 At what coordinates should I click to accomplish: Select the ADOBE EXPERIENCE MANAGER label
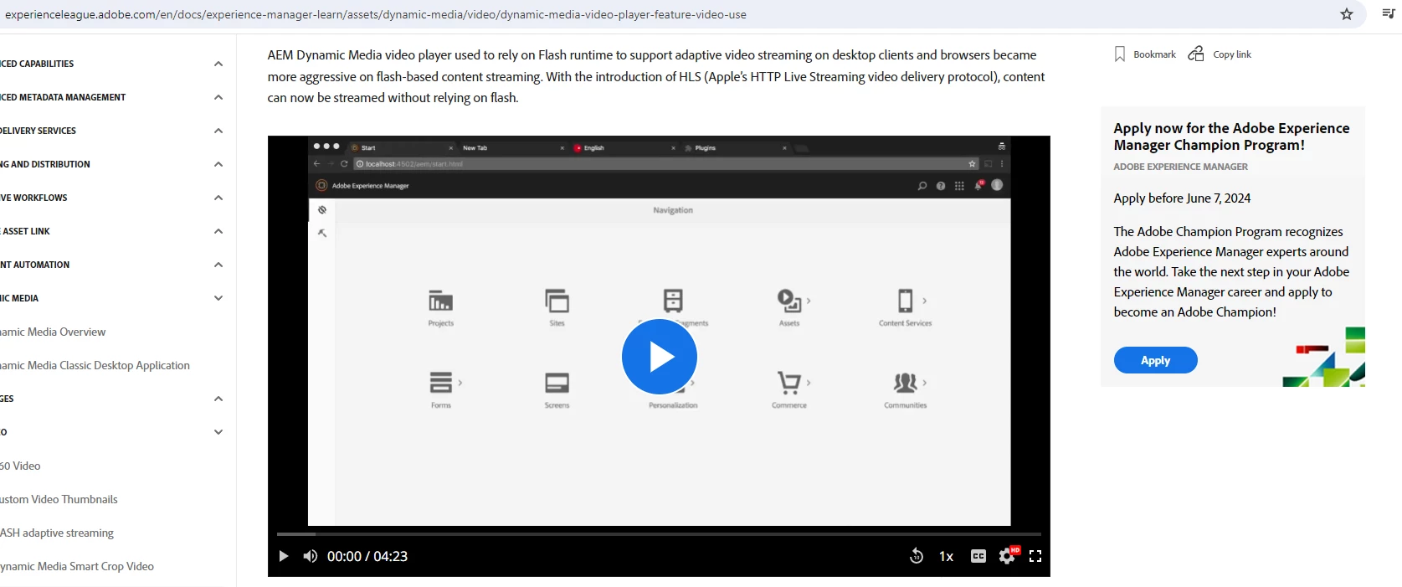[1180, 167]
